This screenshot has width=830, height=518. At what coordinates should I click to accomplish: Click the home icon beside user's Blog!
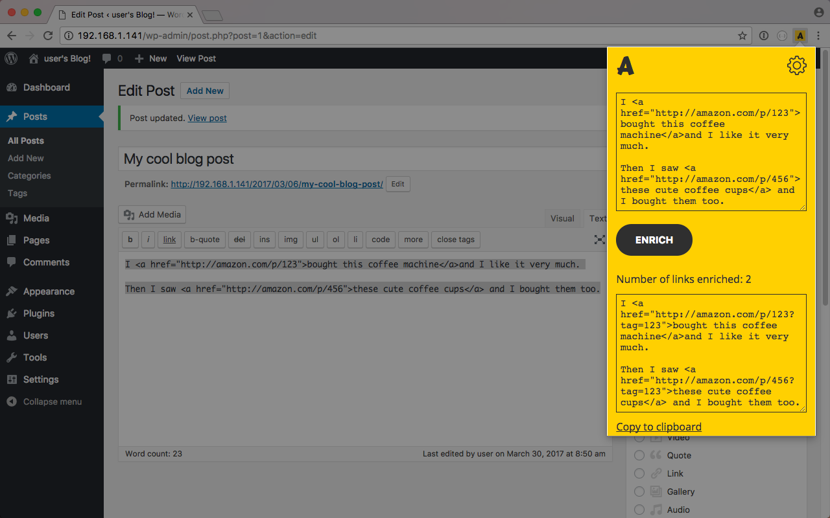34,58
